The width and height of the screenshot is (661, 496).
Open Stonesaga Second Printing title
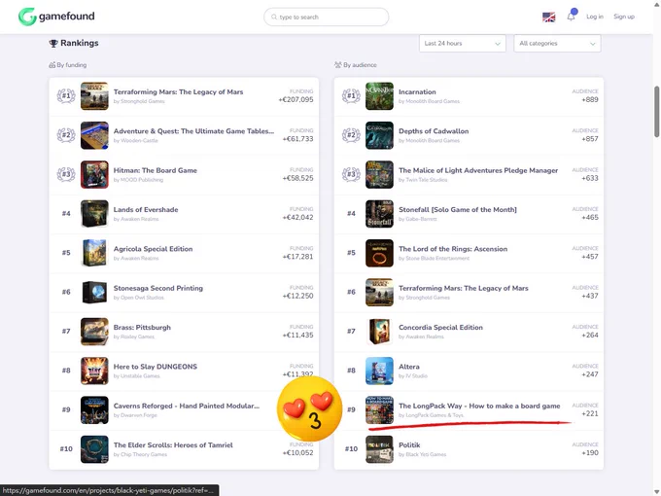click(158, 288)
